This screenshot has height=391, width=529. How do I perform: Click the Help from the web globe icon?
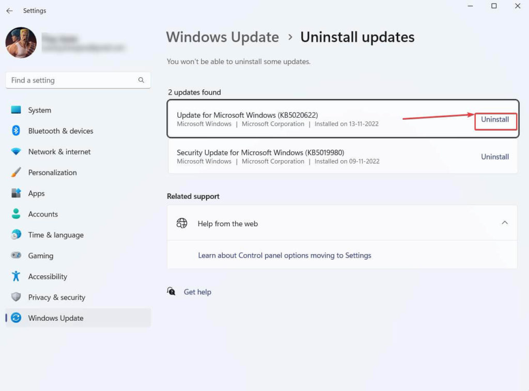[182, 223]
